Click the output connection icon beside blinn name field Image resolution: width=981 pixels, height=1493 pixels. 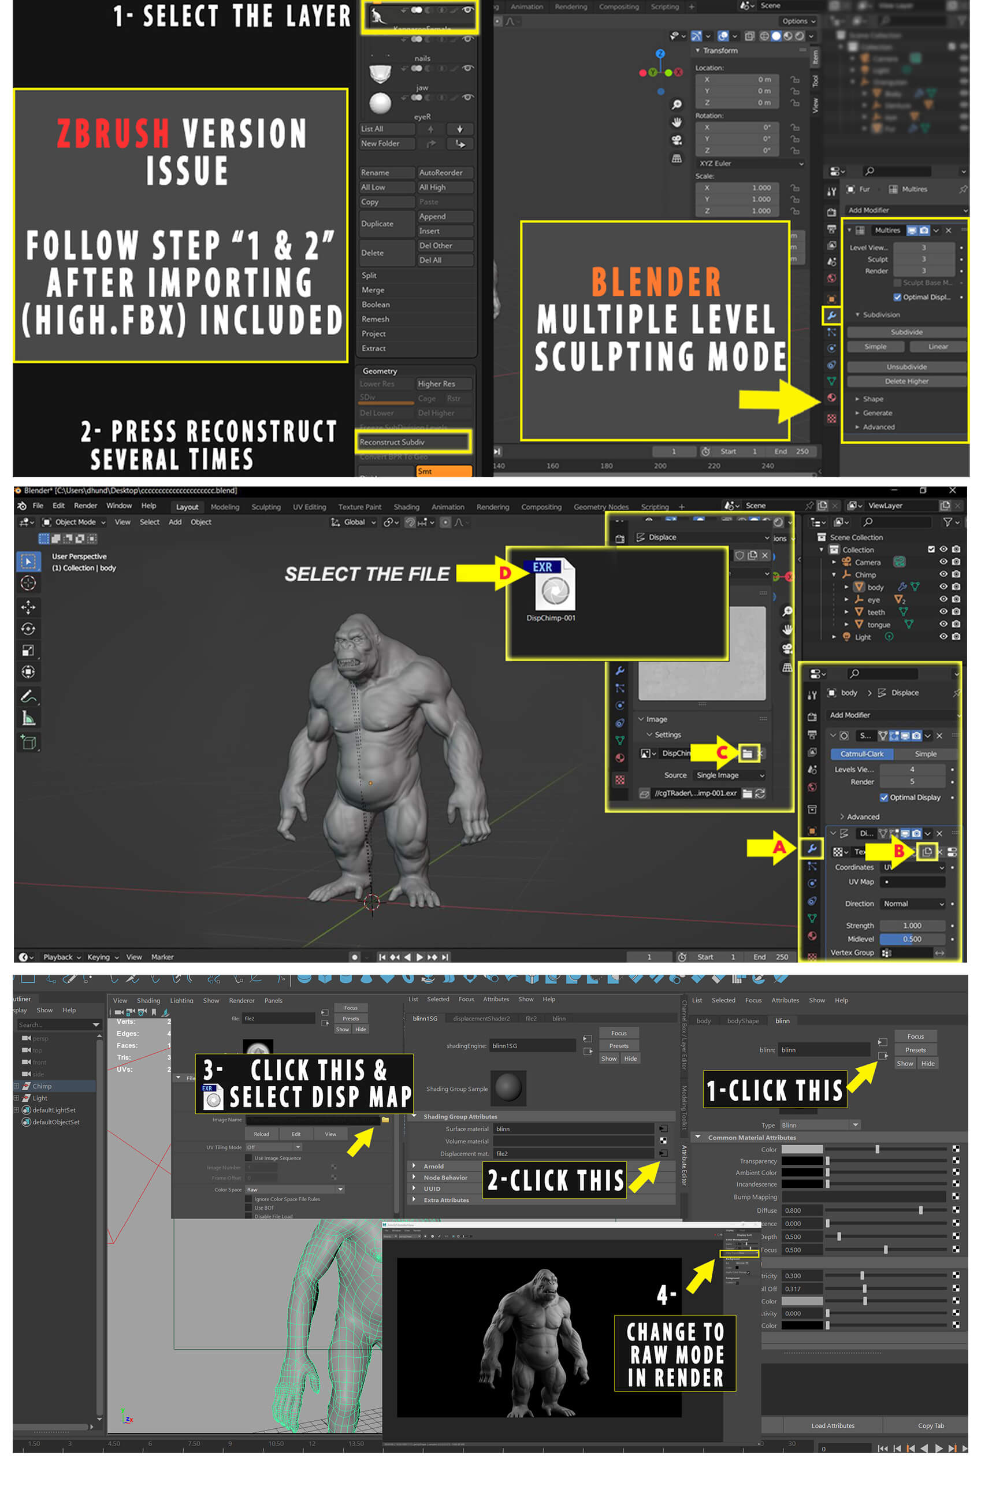point(883,1056)
